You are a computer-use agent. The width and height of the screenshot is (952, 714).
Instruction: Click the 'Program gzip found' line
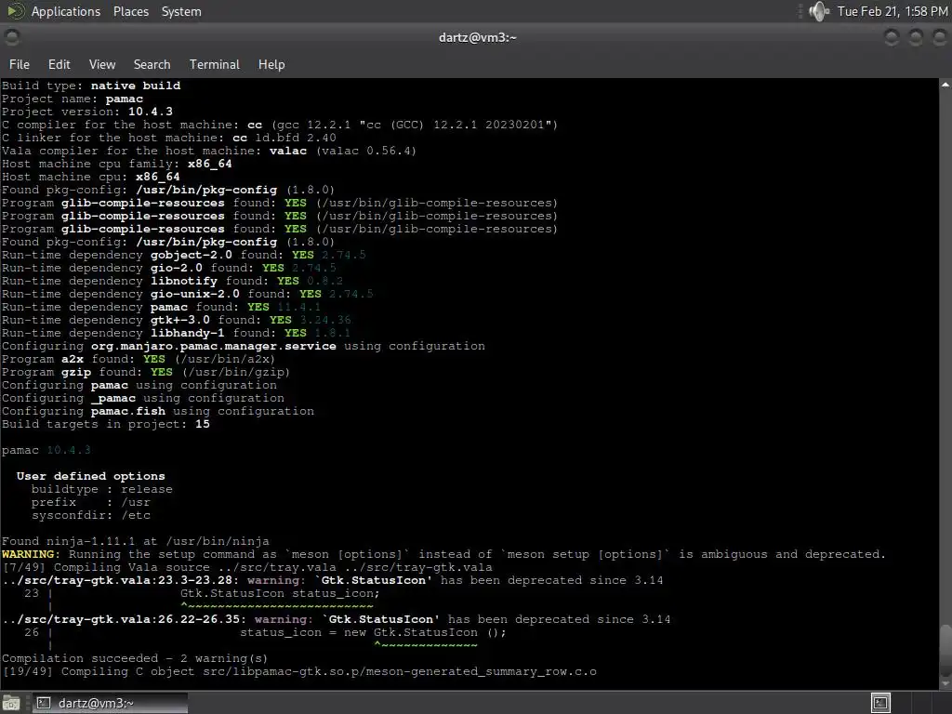tap(146, 372)
